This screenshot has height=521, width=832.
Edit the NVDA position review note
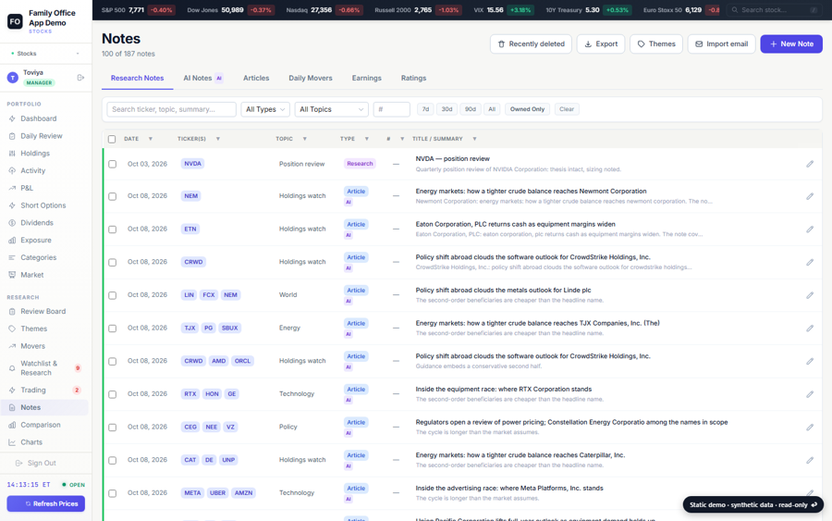[810, 164]
